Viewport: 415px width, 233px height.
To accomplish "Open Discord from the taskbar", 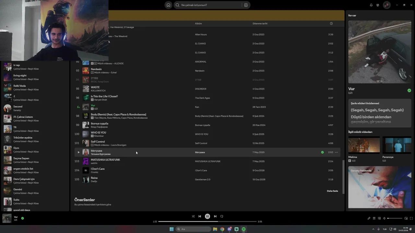I will point(230,229).
